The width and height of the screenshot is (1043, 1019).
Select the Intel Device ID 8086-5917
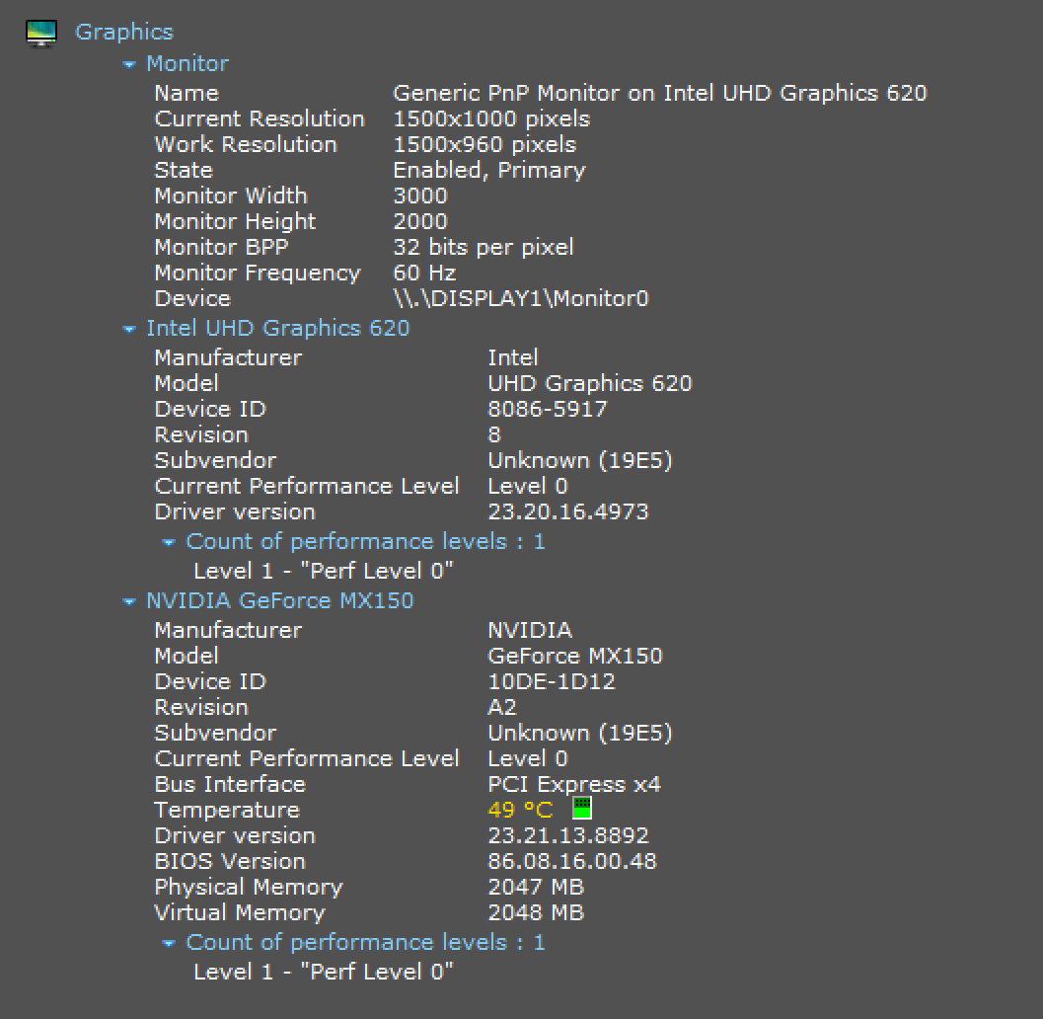coord(547,409)
